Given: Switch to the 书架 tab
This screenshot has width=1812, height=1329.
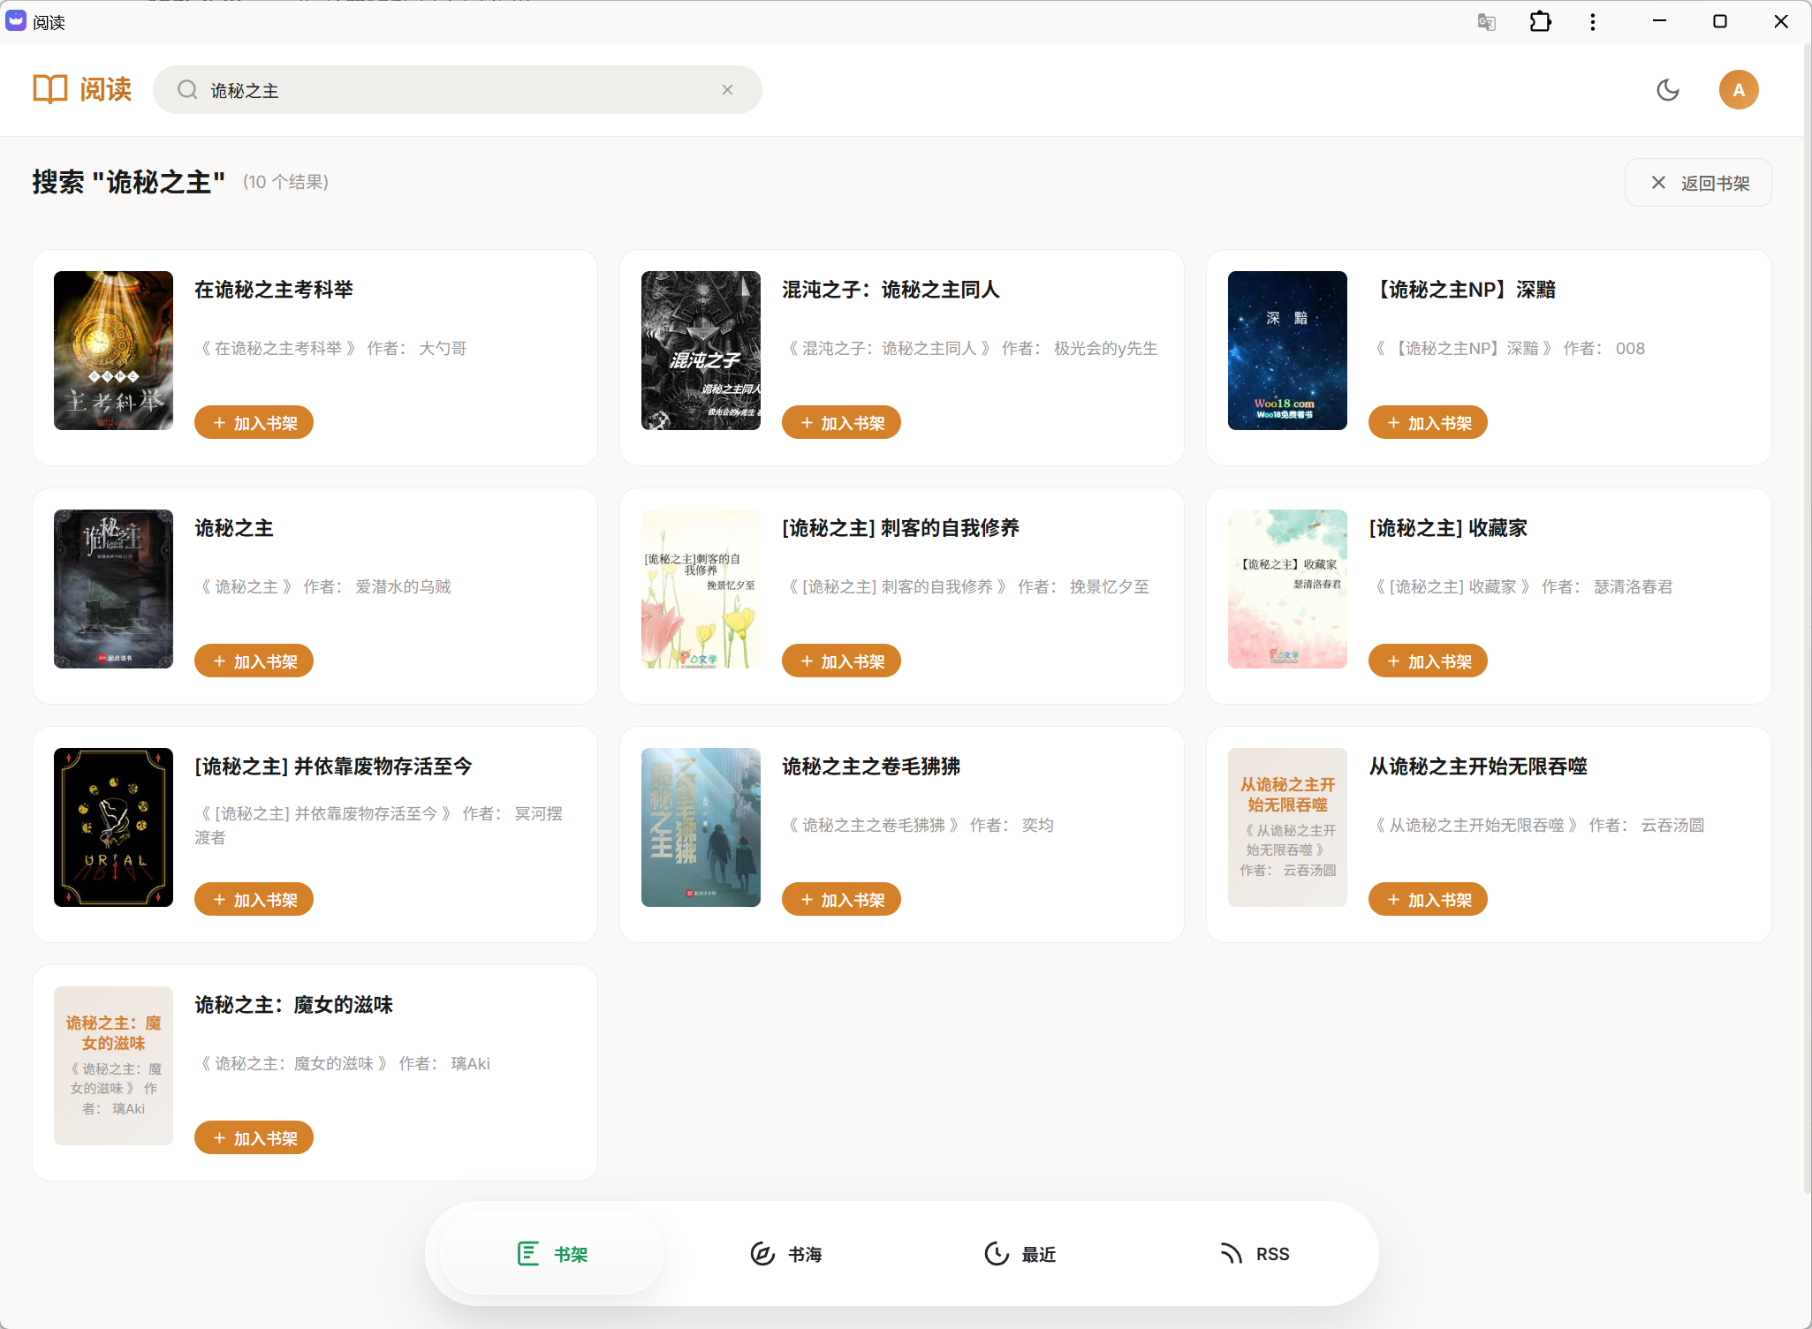Looking at the screenshot, I should point(552,1254).
